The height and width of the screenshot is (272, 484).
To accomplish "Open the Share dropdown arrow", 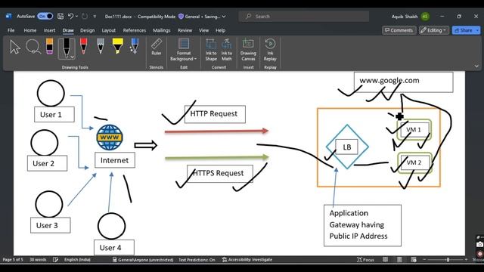I will [478, 30].
